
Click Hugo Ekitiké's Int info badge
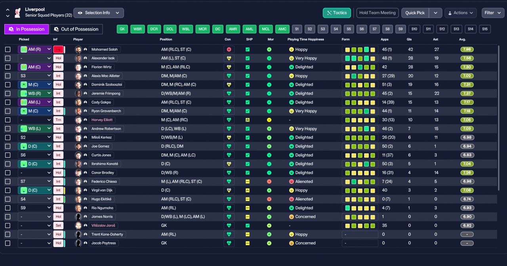(58, 199)
